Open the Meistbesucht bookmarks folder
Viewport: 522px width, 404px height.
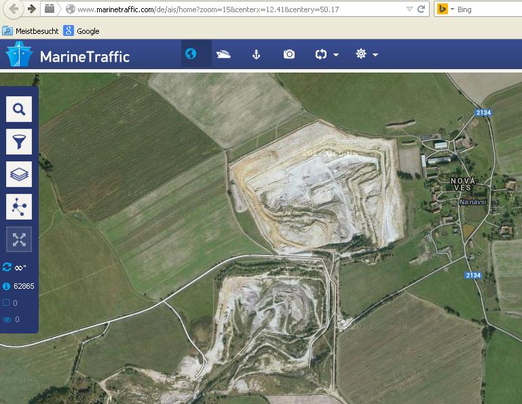pyautogui.click(x=31, y=31)
